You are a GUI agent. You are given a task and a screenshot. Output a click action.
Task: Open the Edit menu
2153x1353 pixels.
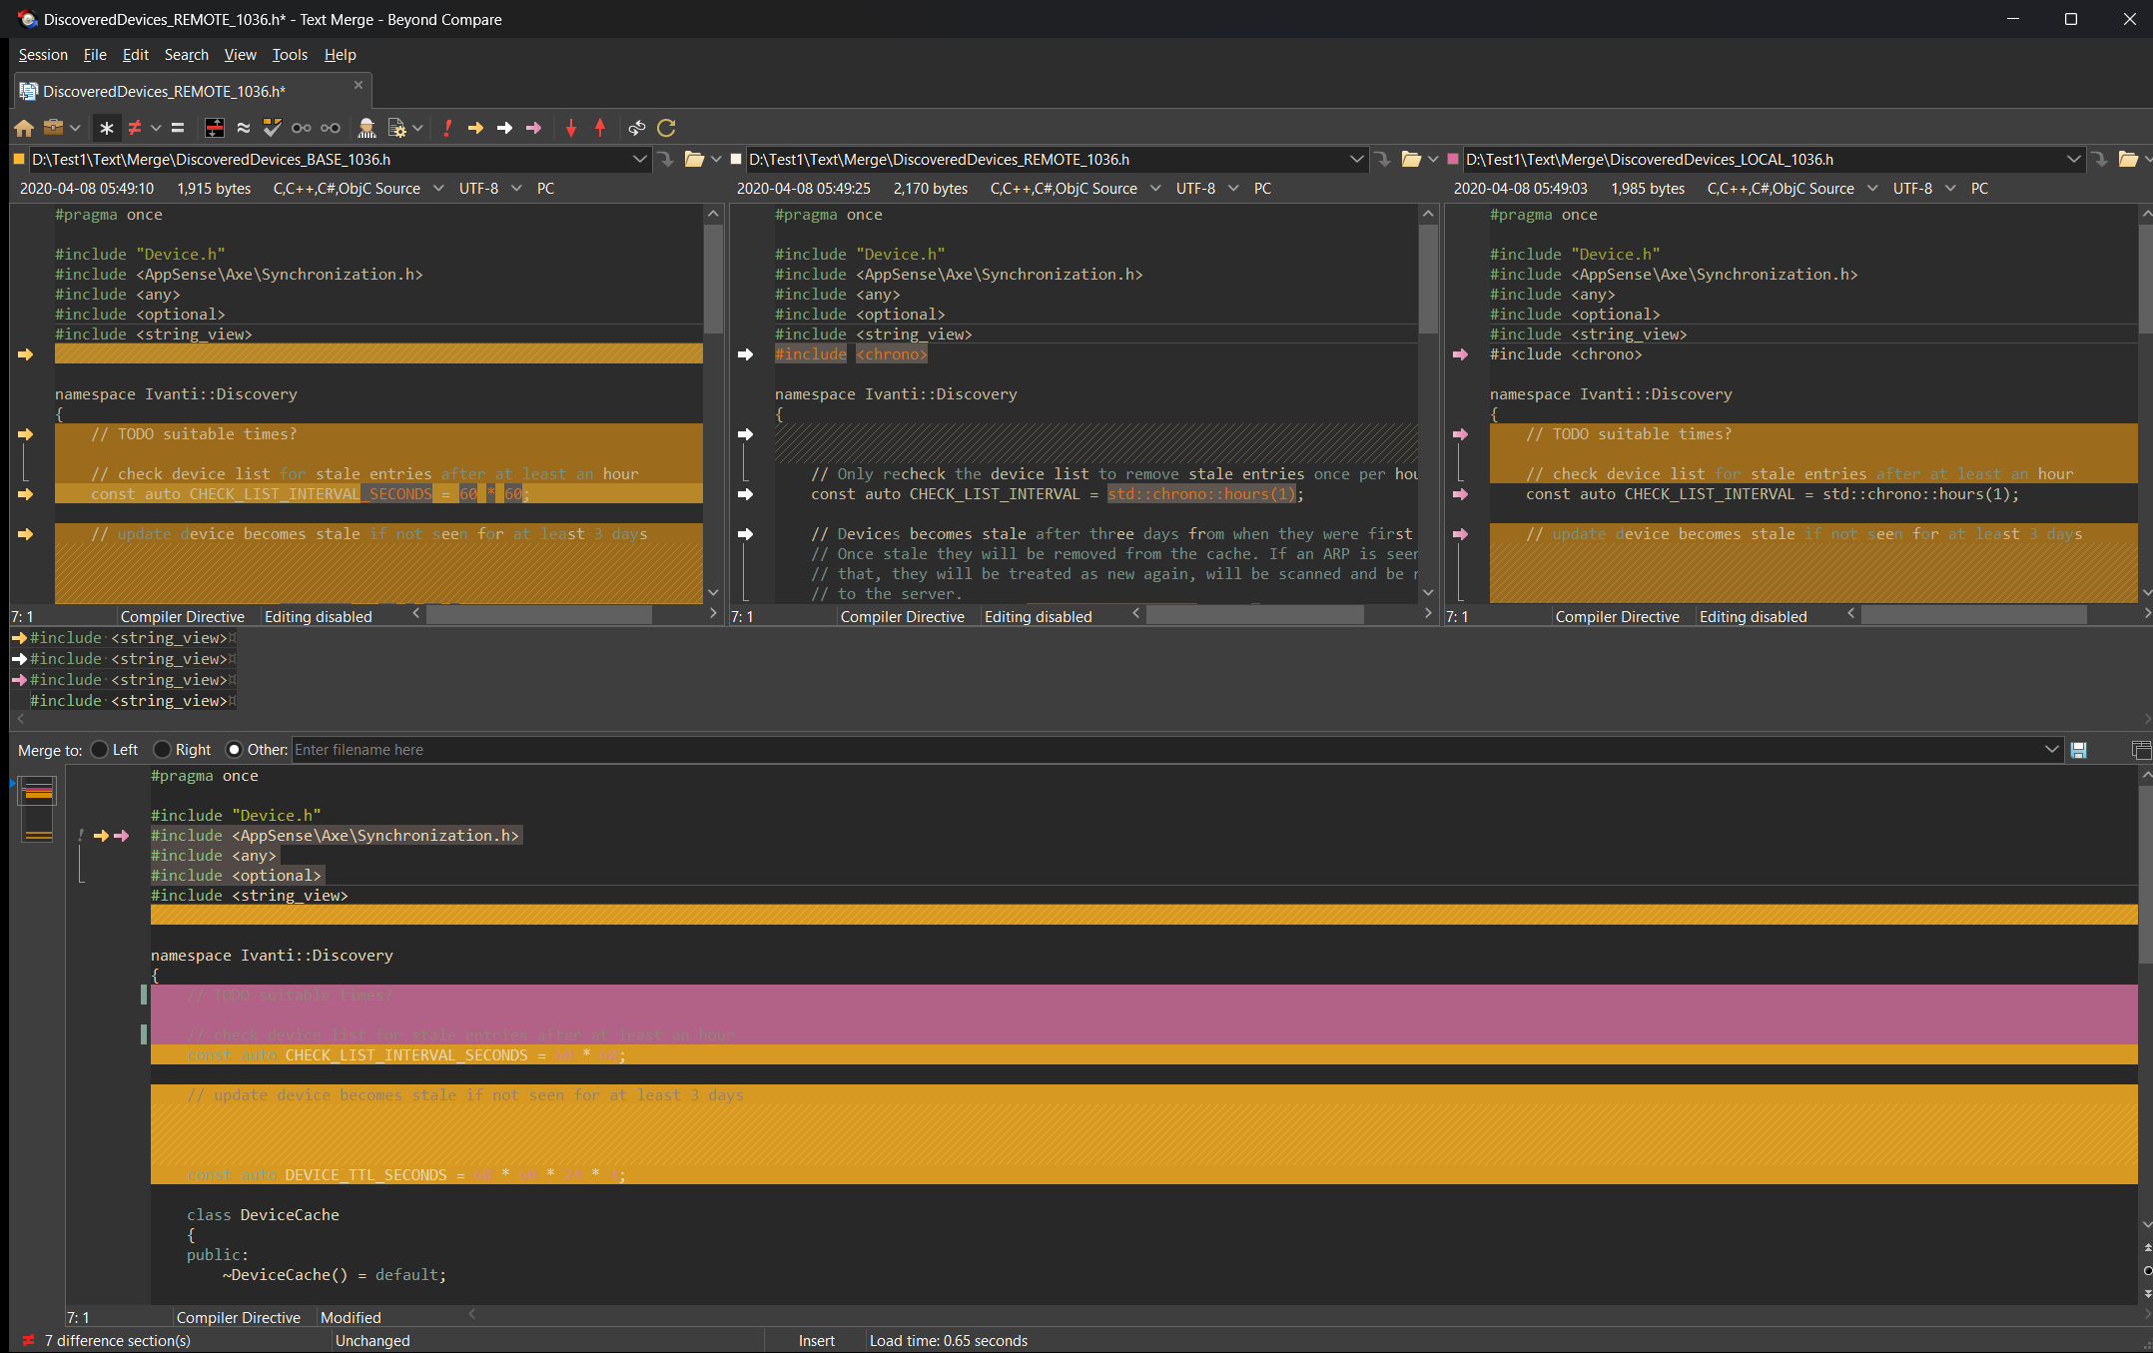coord(136,55)
